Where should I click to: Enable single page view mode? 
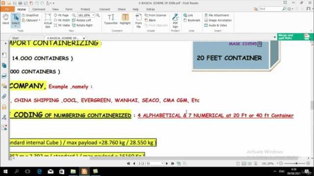pyautogui.click(x=238, y=164)
